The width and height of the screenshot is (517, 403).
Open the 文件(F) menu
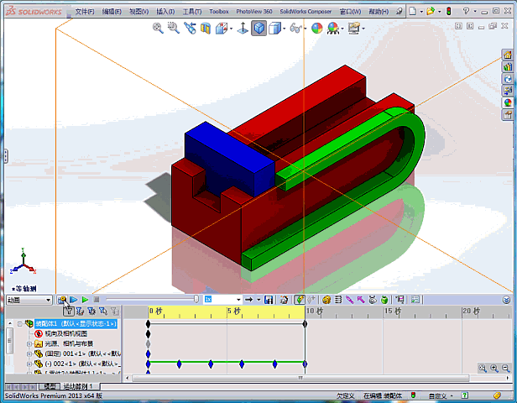(x=85, y=12)
